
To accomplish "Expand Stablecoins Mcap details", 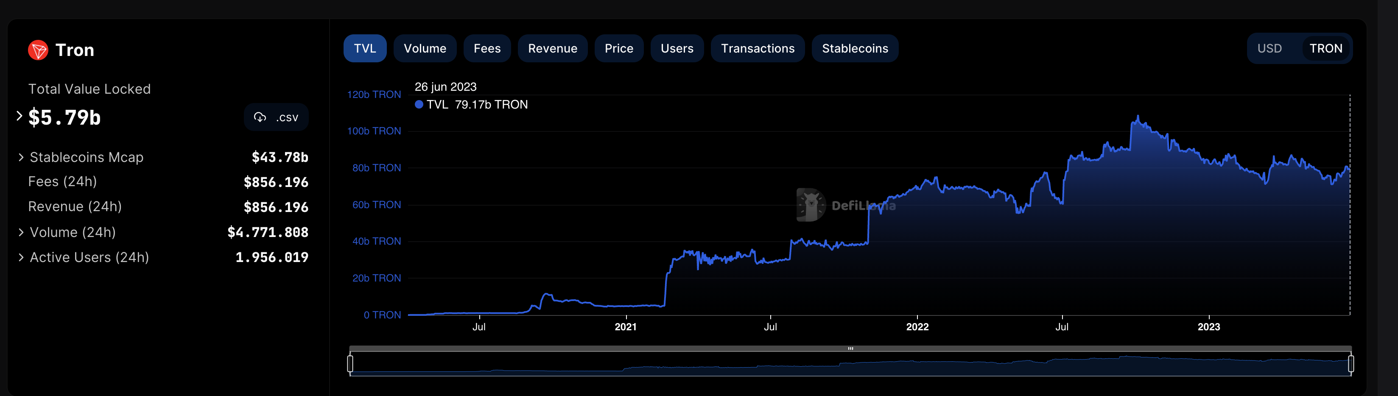I will pos(21,157).
